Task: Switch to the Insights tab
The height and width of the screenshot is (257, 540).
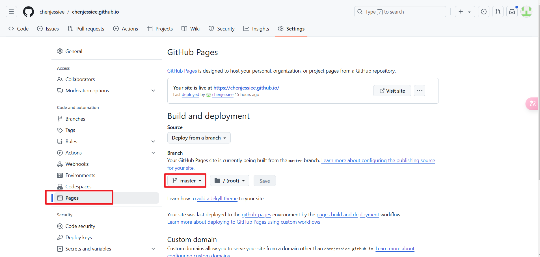Action: [x=256, y=29]
